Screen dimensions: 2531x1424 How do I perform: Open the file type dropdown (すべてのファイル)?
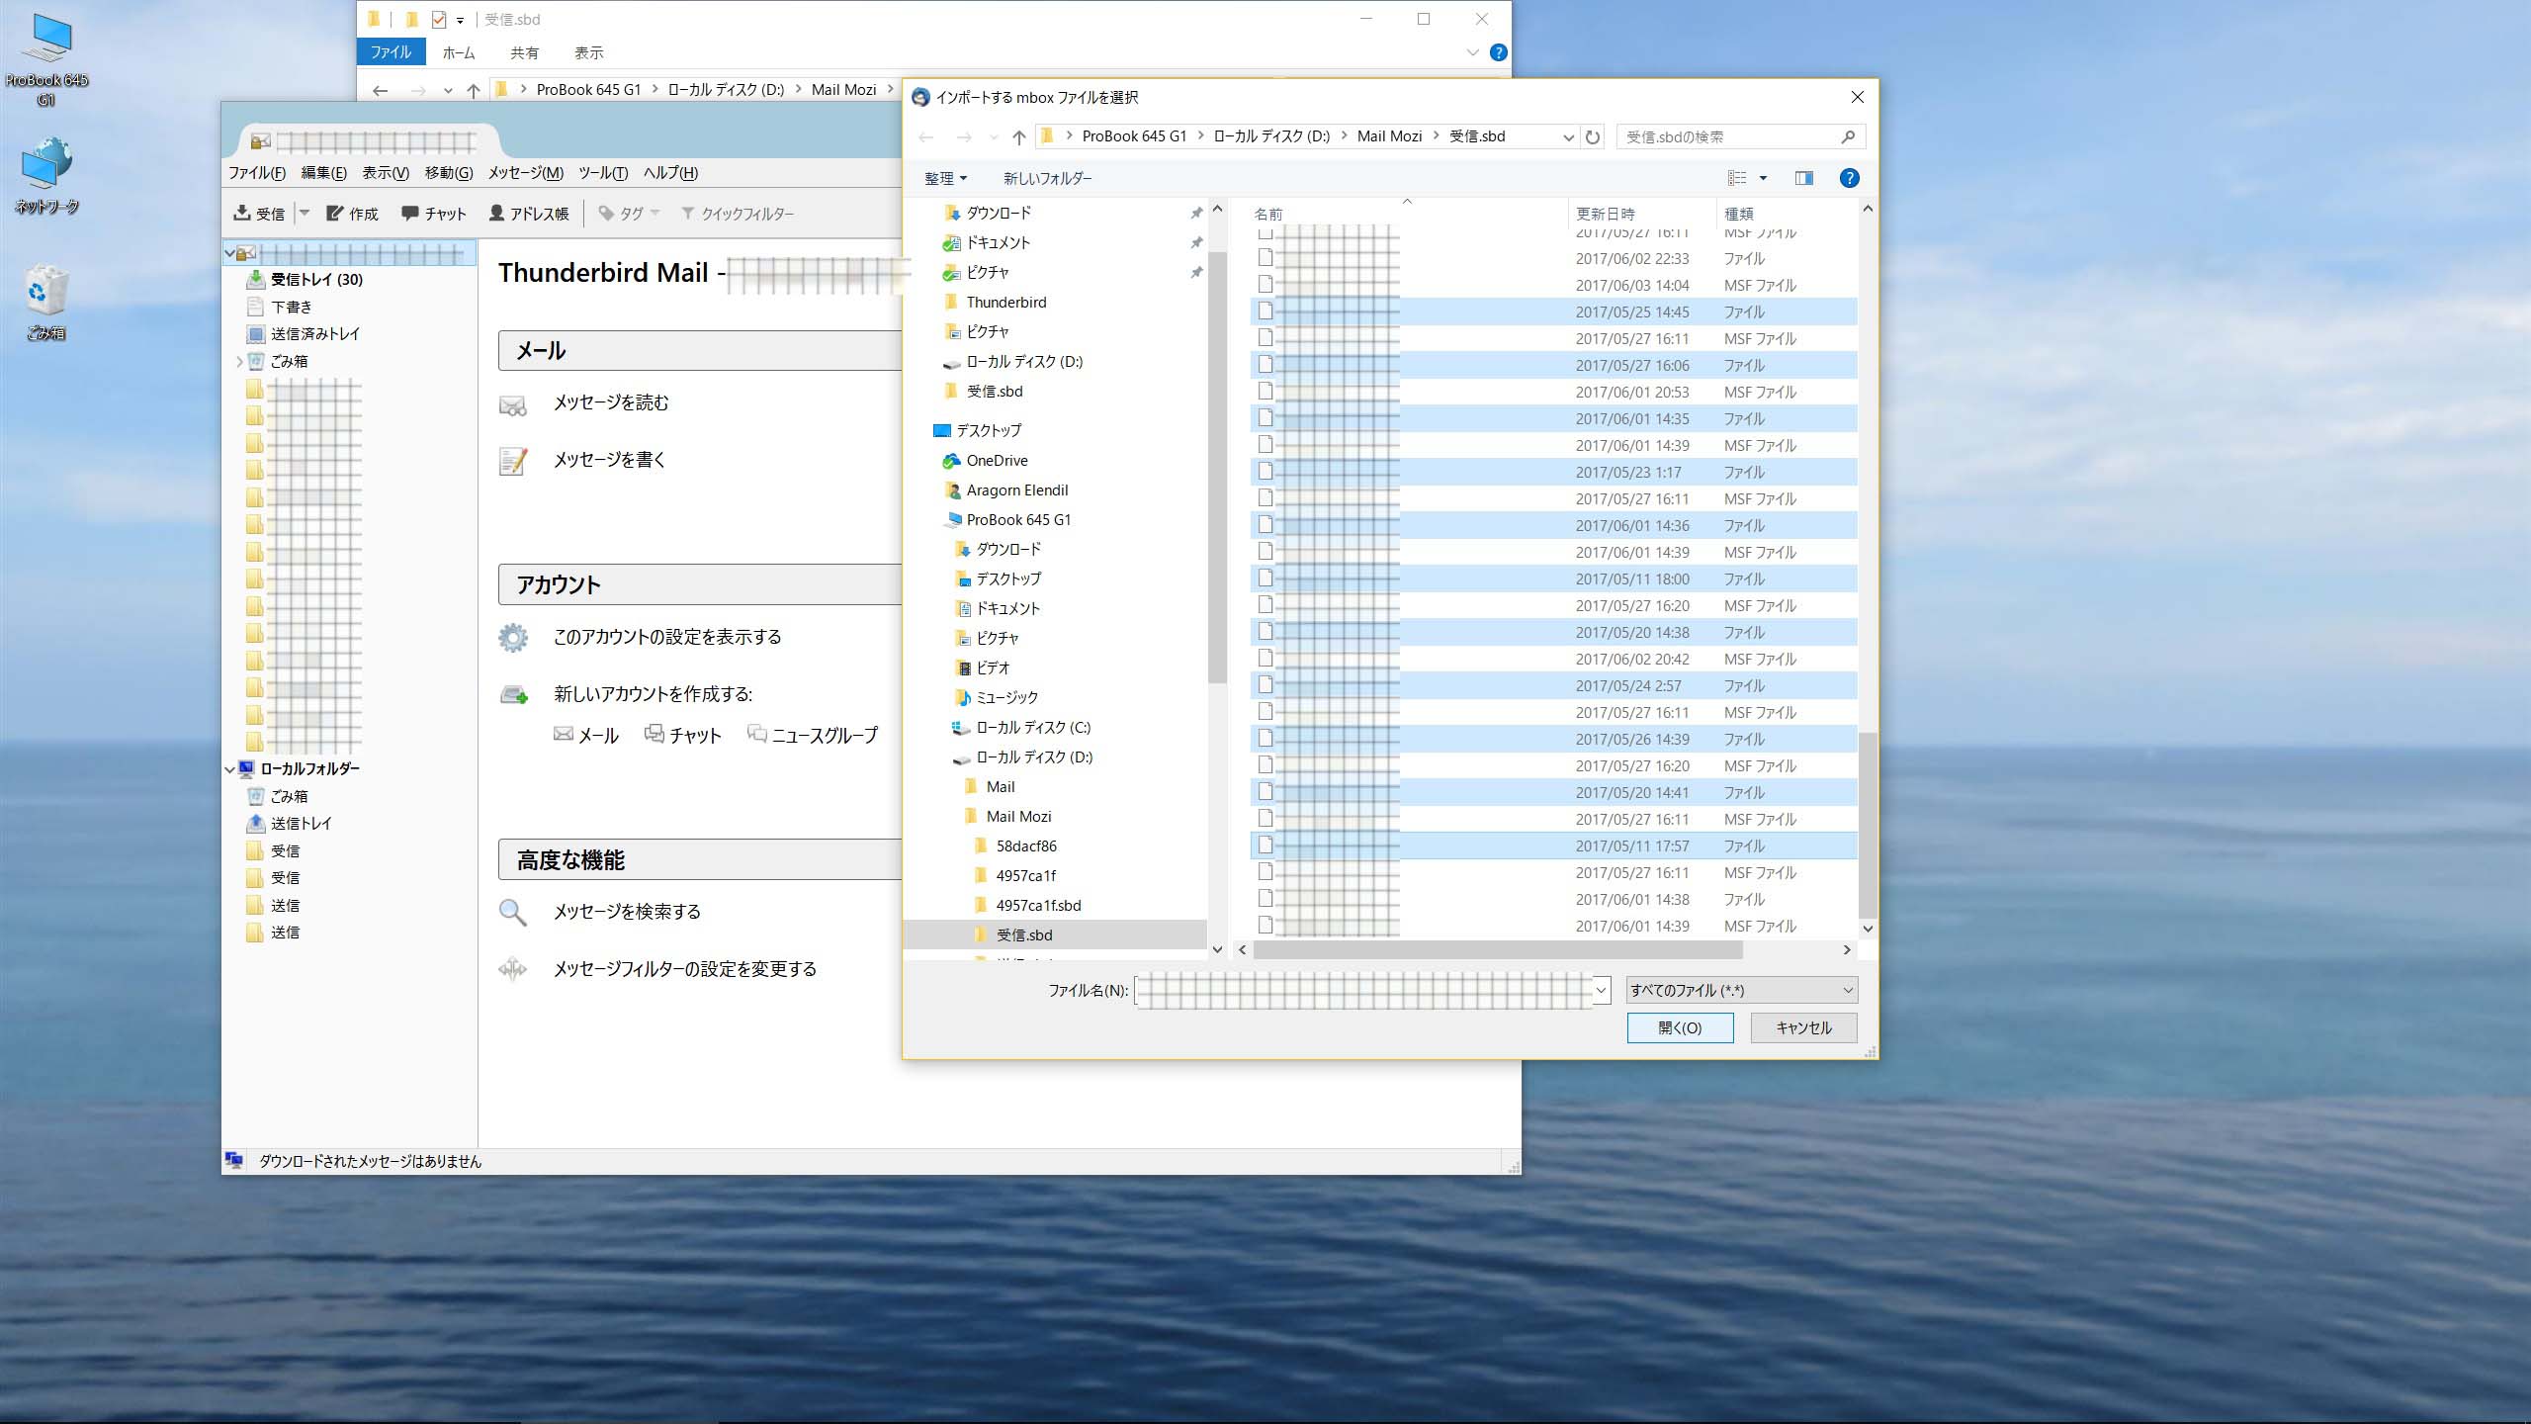[1742, 990]
